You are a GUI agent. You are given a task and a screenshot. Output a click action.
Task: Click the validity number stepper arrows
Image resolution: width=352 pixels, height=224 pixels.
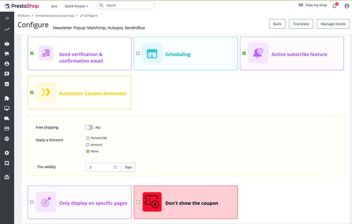click(115, 167)
